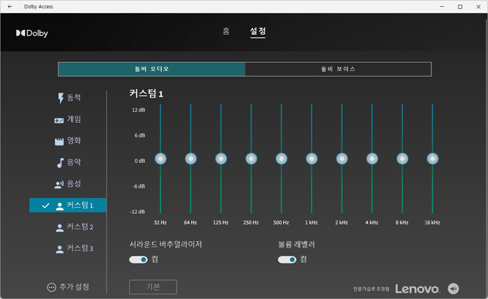Click the 서라운드 버추얼라이저 label
488x299 pixels.
(x=166, y=244)
